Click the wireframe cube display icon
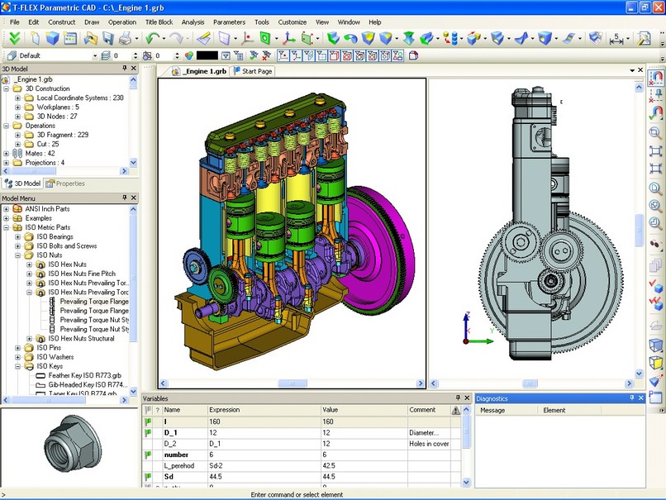 (x=656, y=344)
